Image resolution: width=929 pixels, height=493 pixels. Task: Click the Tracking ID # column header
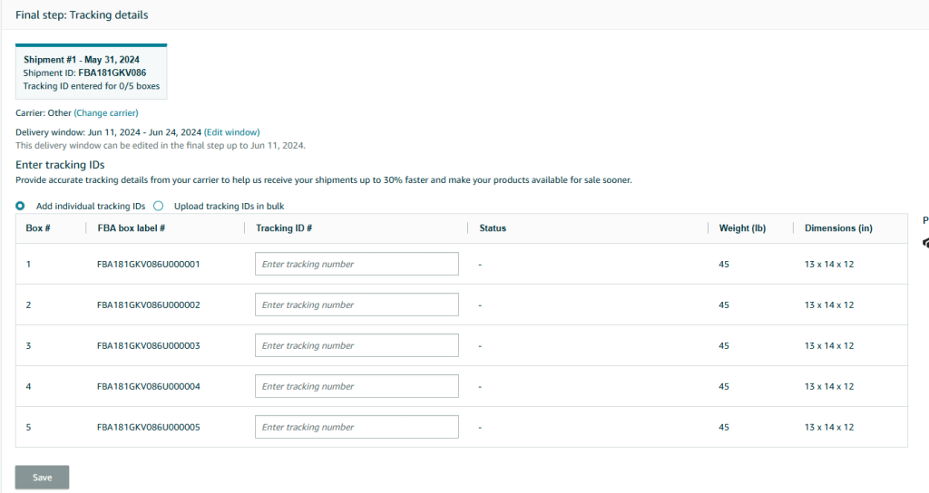point(284,228)
